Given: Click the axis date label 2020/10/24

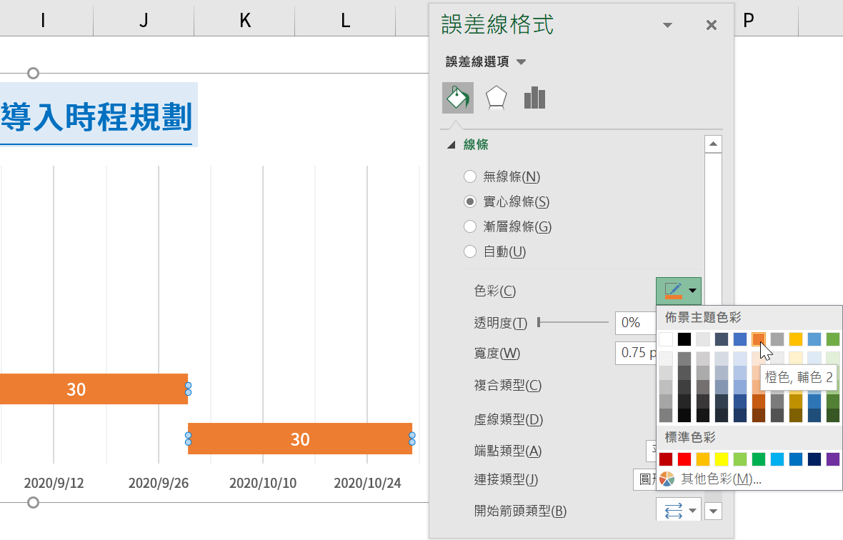Looking at the screenshot, I should 367,483.
